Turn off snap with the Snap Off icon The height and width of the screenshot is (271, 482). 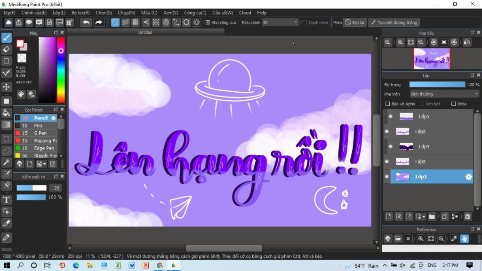pos(115,23)
